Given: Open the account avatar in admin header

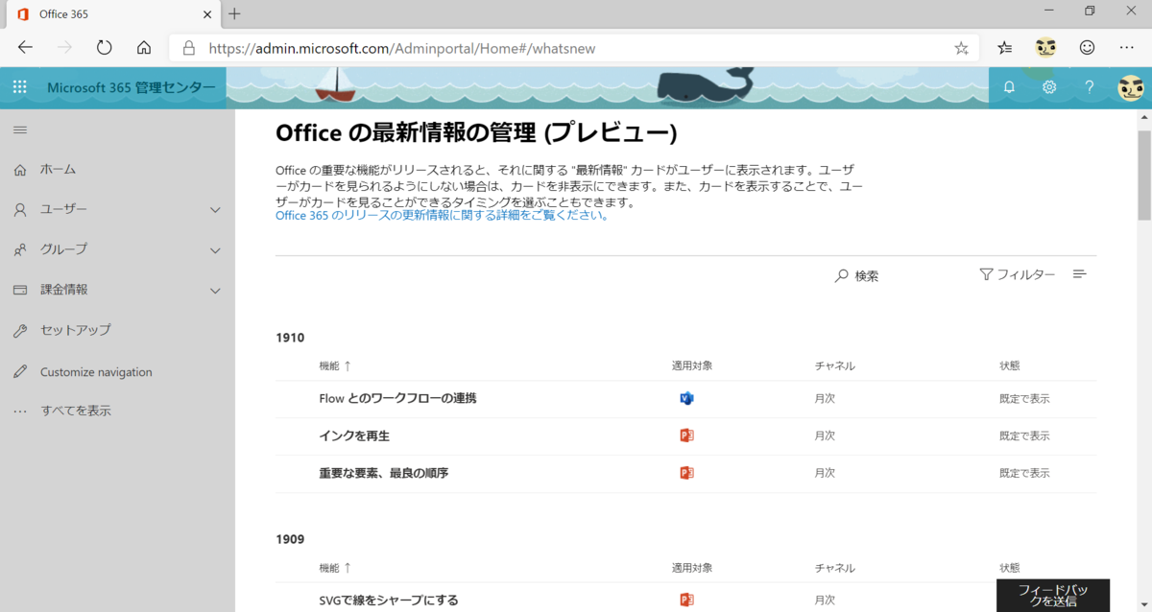Looking at the screenshot, I should [1131, 87].
